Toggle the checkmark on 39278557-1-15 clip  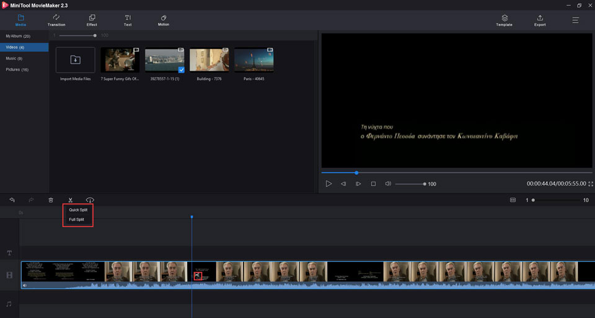[x=182, y=69]
